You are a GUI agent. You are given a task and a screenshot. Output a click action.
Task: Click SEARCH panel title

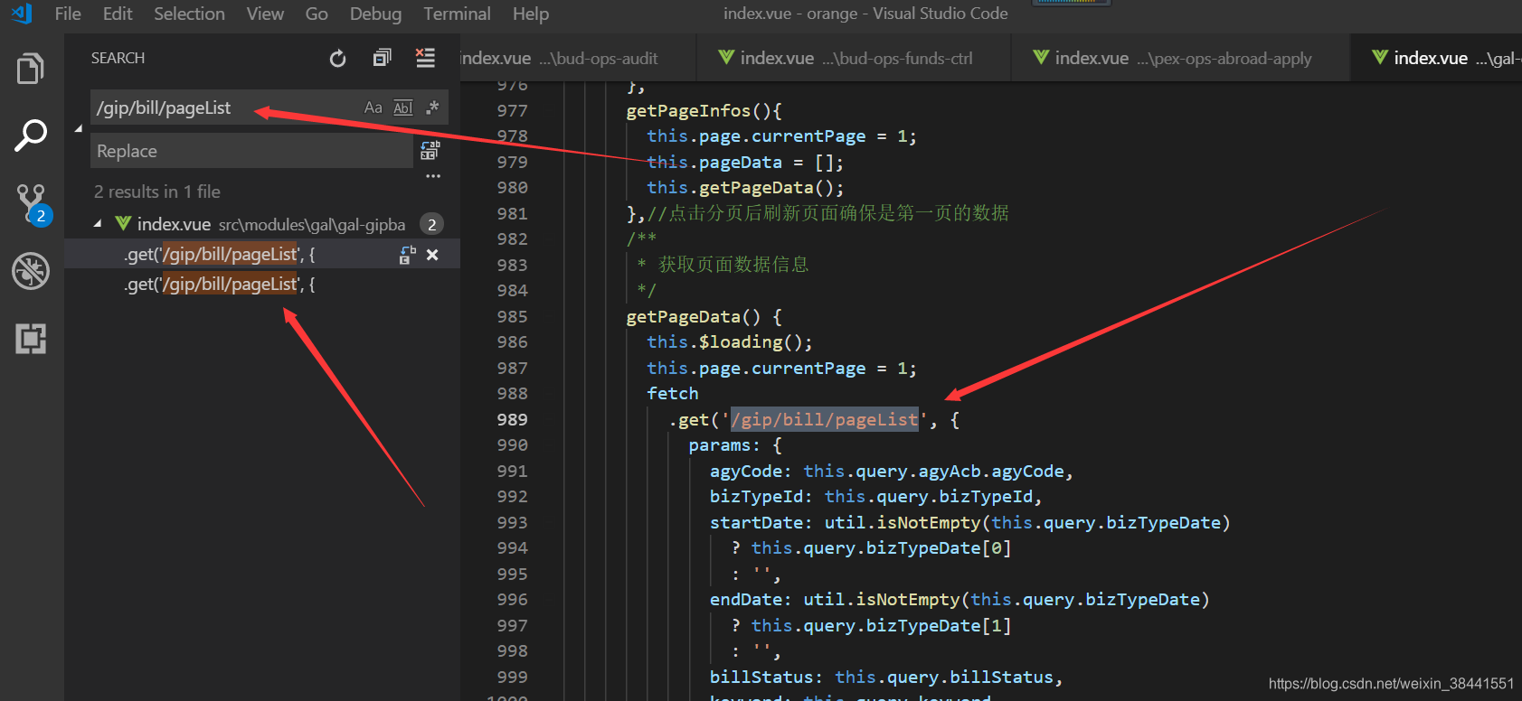point(118,58)
